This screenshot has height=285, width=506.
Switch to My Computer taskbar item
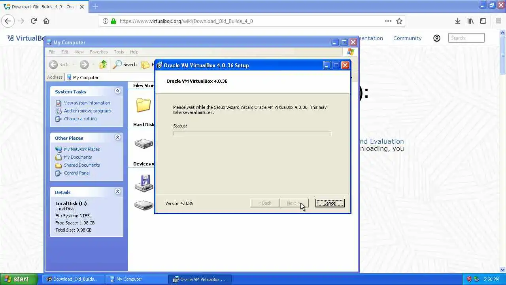(136, 279)
